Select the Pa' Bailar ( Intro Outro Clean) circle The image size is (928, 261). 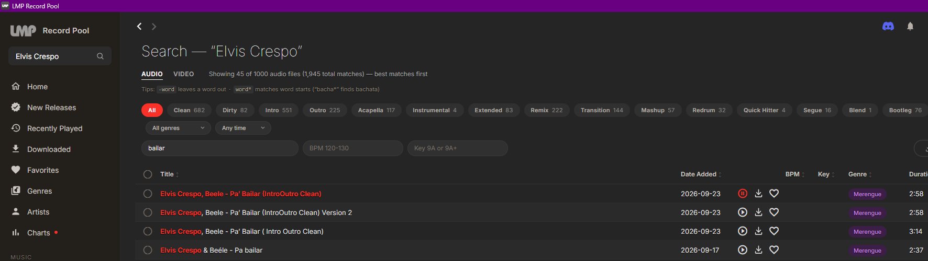point(148,231)
